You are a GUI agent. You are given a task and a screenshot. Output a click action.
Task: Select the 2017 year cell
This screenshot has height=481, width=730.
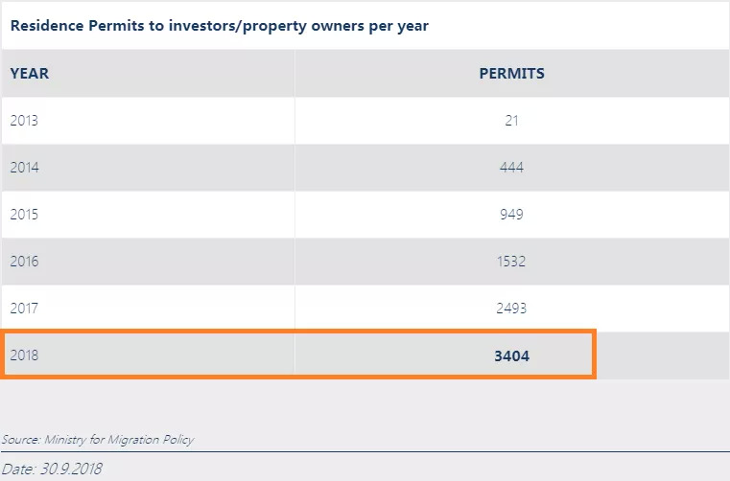[26, 309]
